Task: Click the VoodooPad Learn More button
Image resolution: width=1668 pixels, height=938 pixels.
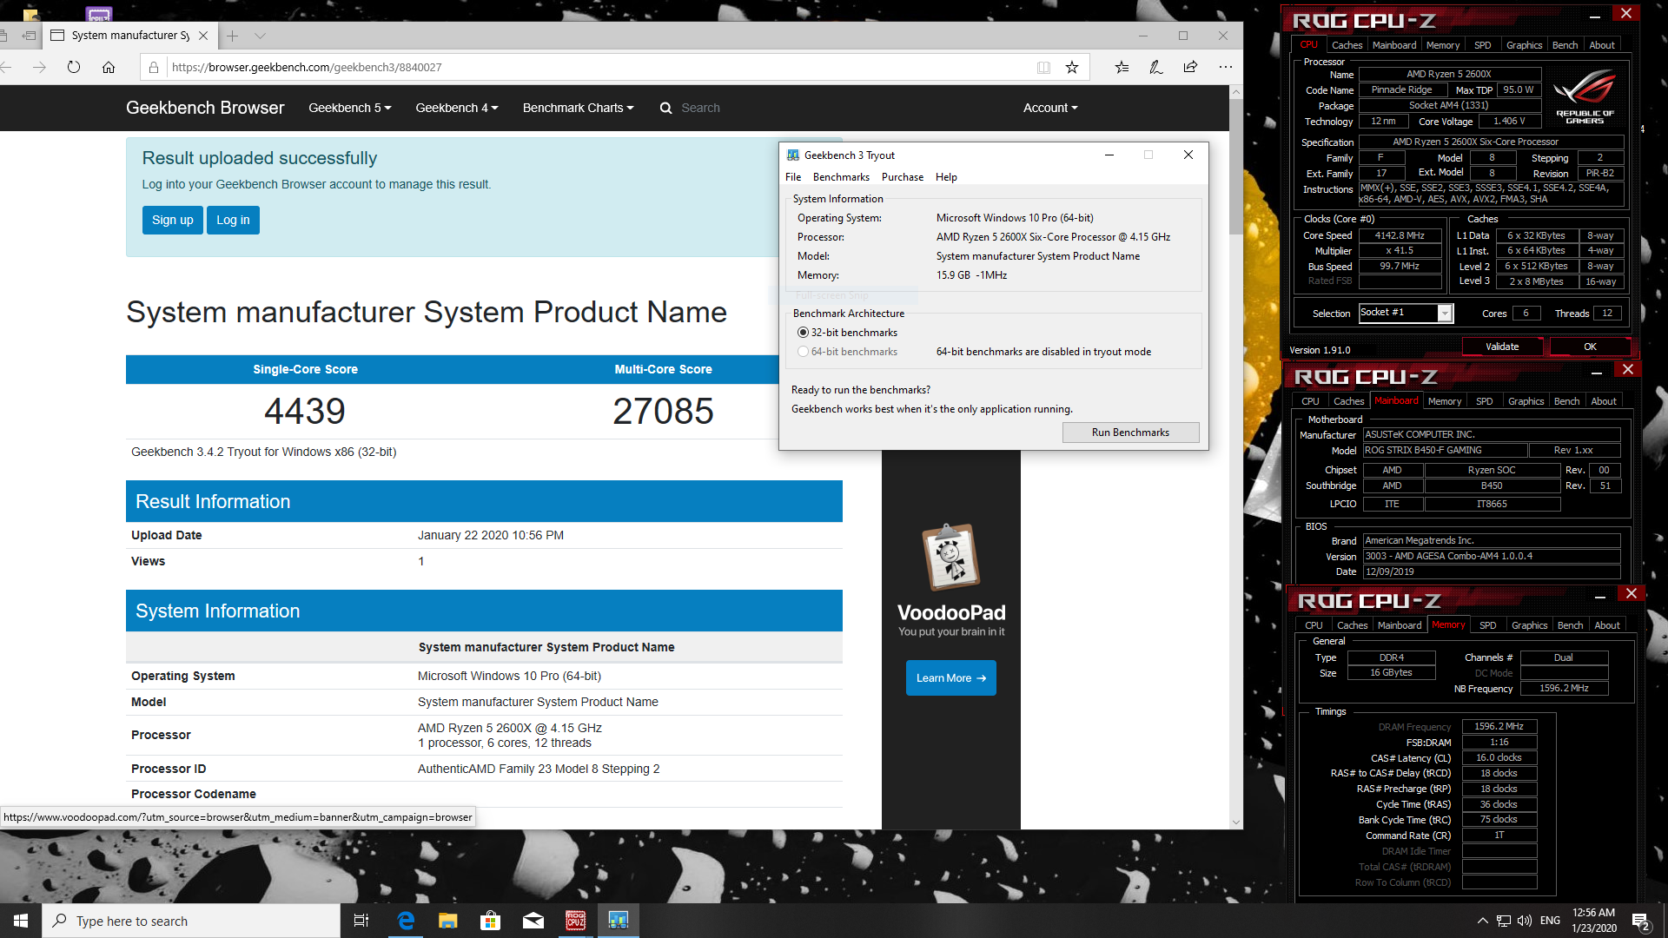Action: click(951, 678)
